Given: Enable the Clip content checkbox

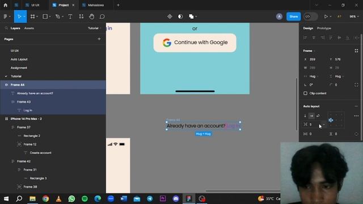Looking at the screenshot, I should [305, 93].
